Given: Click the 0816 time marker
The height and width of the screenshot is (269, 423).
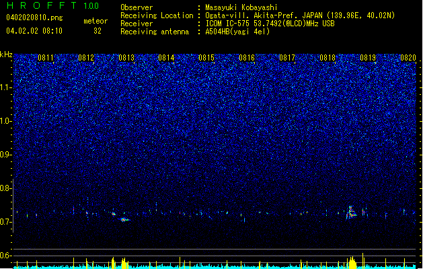Looking at the screenshot, I should [x=247, y=58].
